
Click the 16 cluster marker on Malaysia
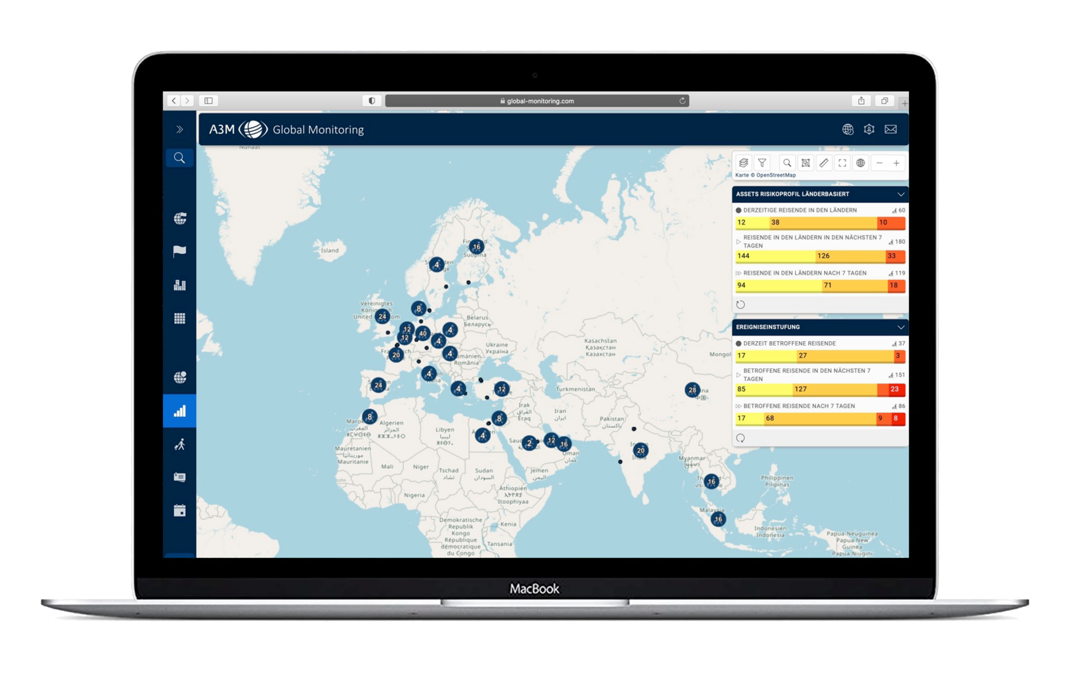(x=718, y=519)
